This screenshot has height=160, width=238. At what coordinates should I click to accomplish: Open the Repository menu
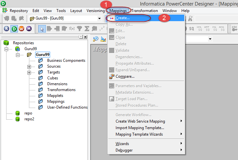pos(19,11)
